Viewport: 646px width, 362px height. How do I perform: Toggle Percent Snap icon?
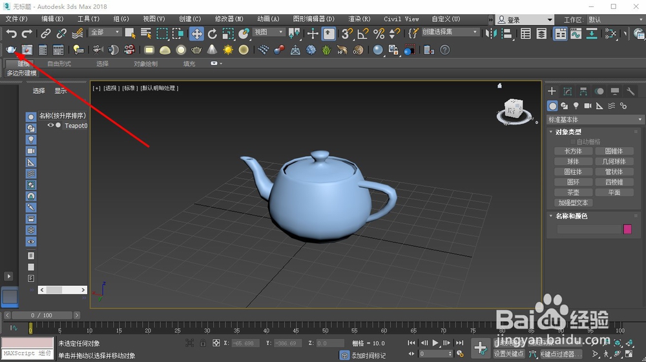click(x=379, y=34)
